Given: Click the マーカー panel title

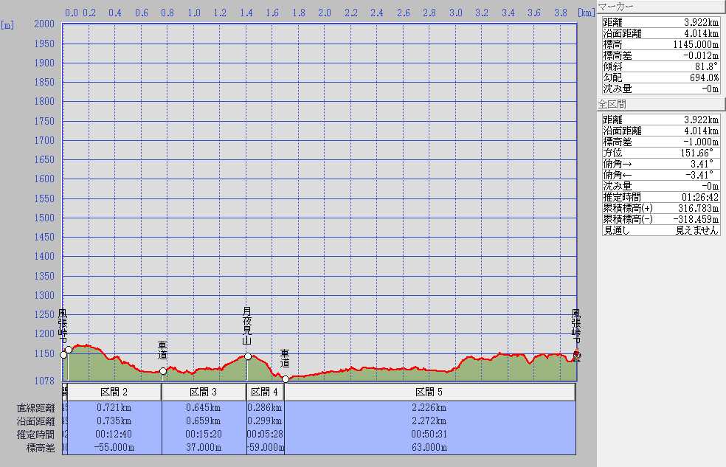Looking at the screenshot, I should pyautogui.click(x=617, y=7).
